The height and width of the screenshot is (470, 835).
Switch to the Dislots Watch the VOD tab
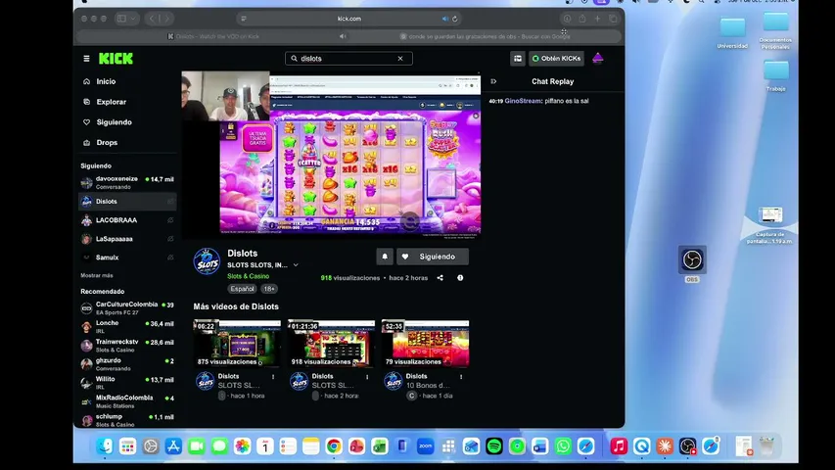pos(213,36)
